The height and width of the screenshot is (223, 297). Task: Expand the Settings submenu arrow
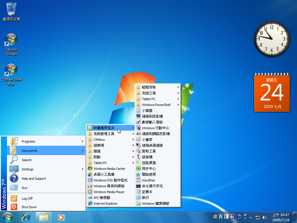82,169
